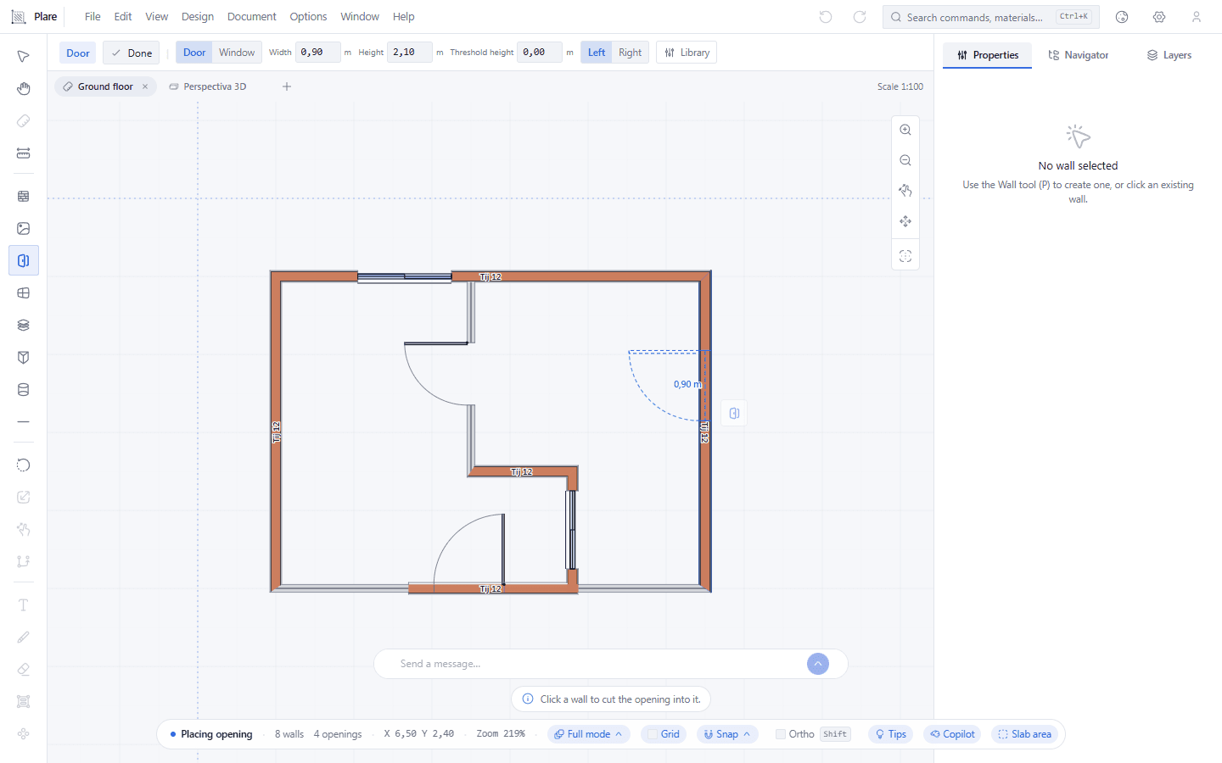Open the Design menu
This screenshot has width=1222, height=763.
[x=198, y=17]
